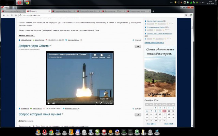
Task: Launch Opera from the bottom dock
Action: click(45, 132)
